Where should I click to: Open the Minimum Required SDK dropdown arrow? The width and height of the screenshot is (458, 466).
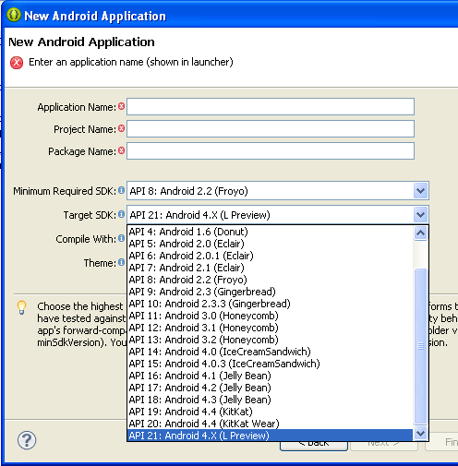420,191
